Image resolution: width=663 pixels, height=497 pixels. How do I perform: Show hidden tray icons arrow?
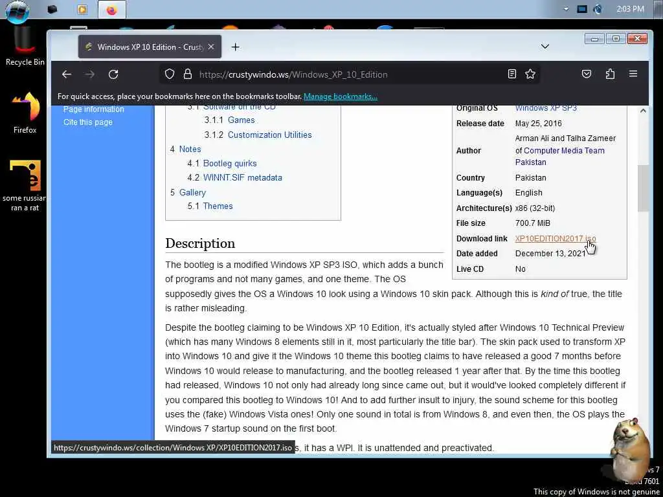566,9
